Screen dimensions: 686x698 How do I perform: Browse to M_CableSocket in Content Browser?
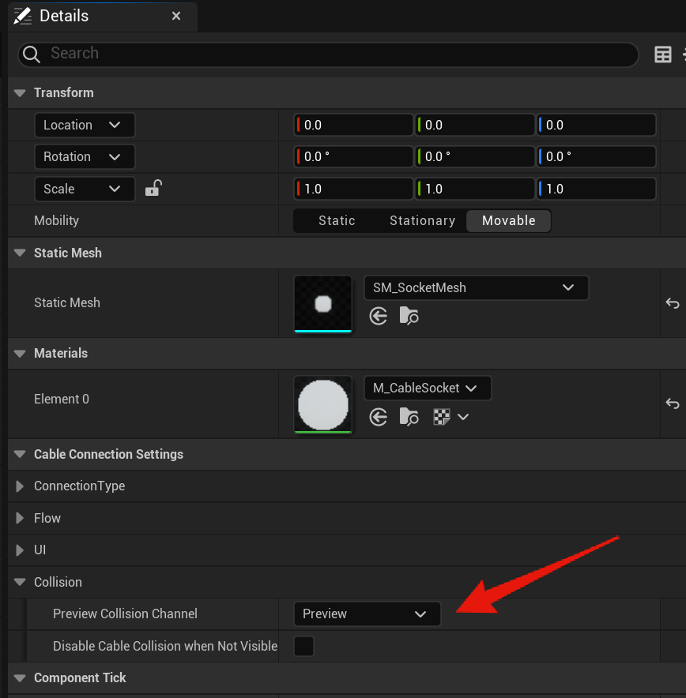tap(409, 417)
